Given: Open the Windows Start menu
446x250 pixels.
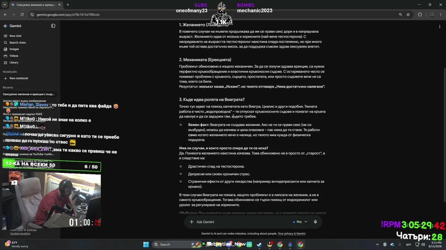Looking at the screenshot, I should [x=146, y=244].
